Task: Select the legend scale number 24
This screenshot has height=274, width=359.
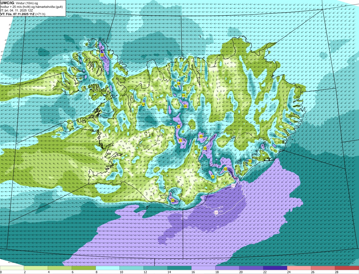Action: tap(289, 272)
